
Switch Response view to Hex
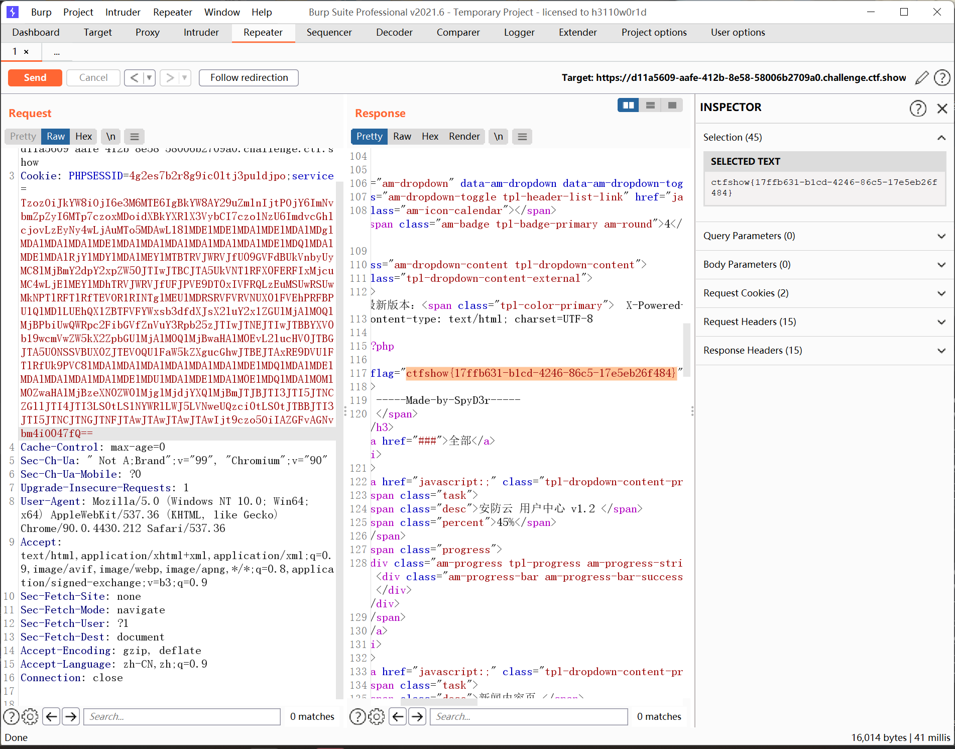430,137
